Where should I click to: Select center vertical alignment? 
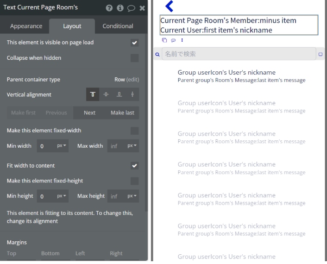[x=106, y=94]
